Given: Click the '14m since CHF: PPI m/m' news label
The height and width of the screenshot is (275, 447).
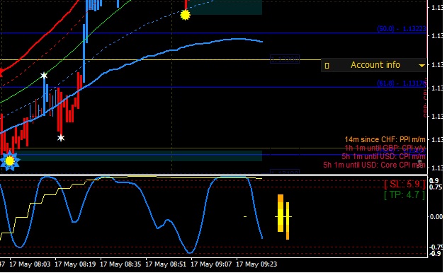Looking at the screenshot, I should pos(385,139).
